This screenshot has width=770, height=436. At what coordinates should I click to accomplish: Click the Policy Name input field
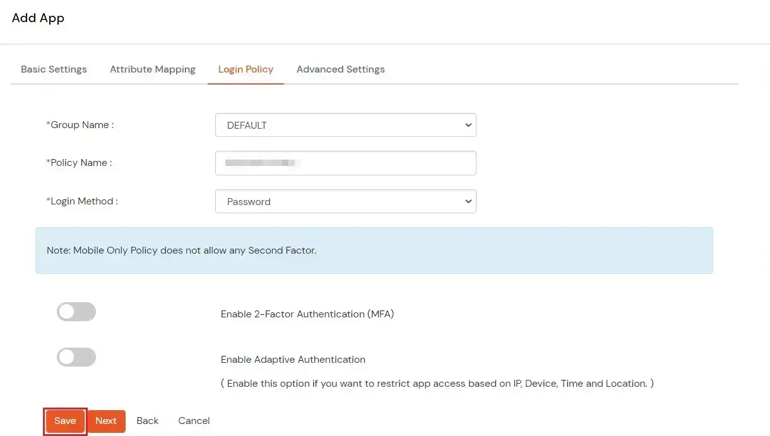(345, 163)
